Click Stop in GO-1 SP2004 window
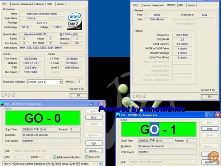This screenshot has height=166, width=221. pyautogui.click(x=210, y=129)
